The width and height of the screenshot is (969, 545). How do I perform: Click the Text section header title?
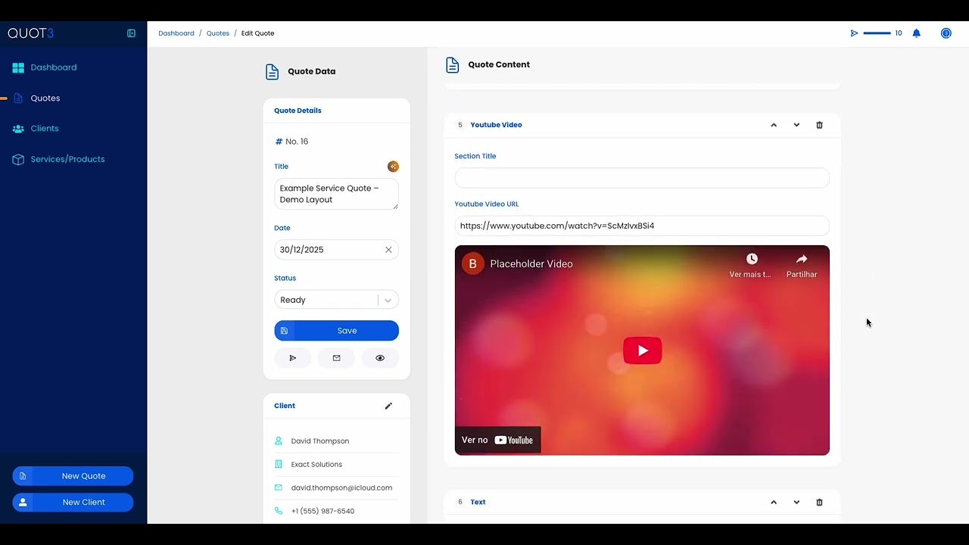point(478,502)
